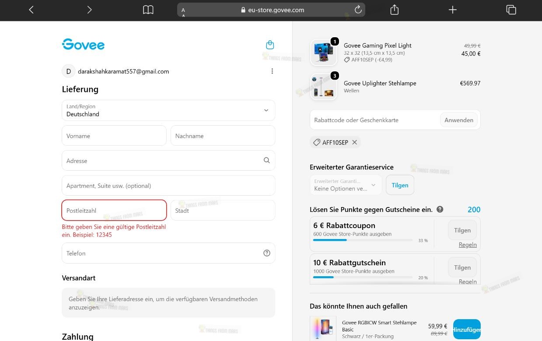Click the 33 % points progress bar
This screenshot has height=341, width=542.
click(363, 240)
